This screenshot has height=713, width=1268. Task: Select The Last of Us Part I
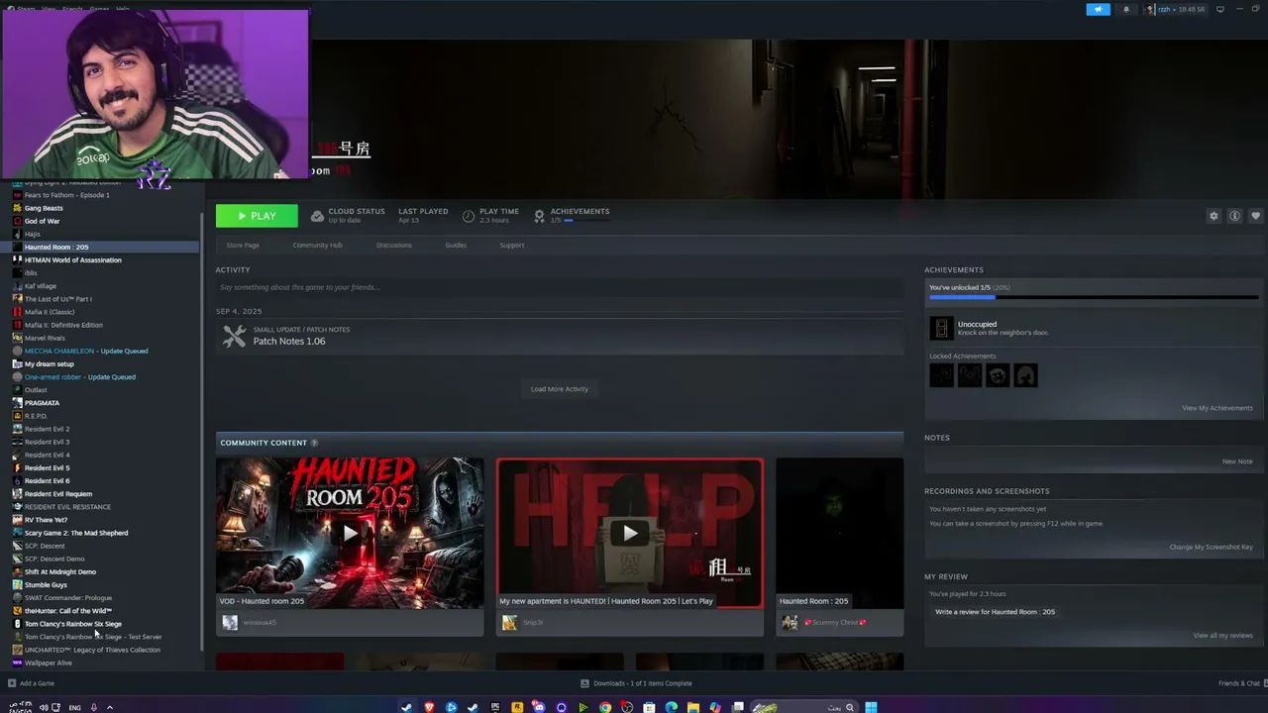[57, 299]
